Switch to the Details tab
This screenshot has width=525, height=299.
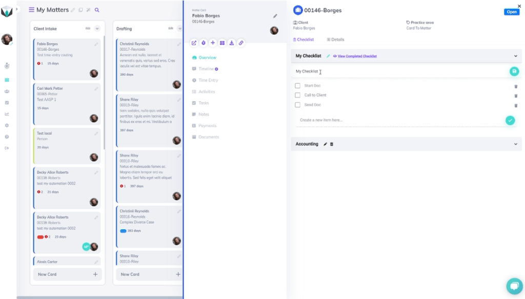click(x=336, y=39)
